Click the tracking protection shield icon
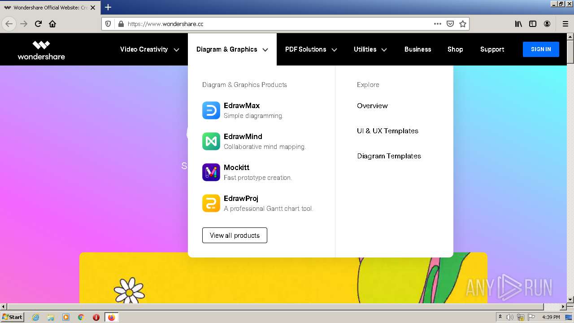This screenshot has height=323, width=574. tap(108, 24)
